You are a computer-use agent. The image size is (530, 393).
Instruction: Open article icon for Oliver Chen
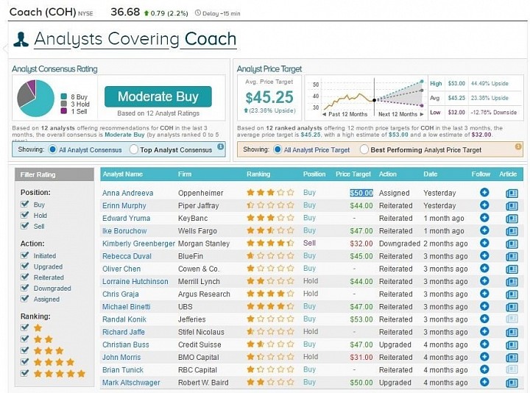click(x=512, y=269)
